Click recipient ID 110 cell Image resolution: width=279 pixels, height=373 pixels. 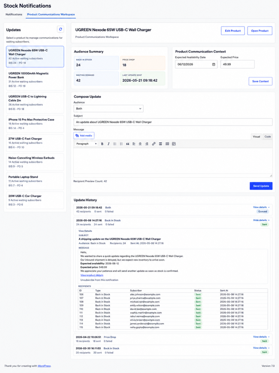(x=81, y=309)
